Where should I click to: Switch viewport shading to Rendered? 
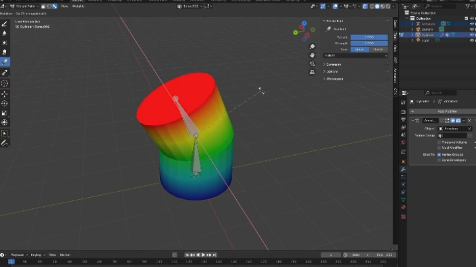pyautogui.click(x=387, y=7)
